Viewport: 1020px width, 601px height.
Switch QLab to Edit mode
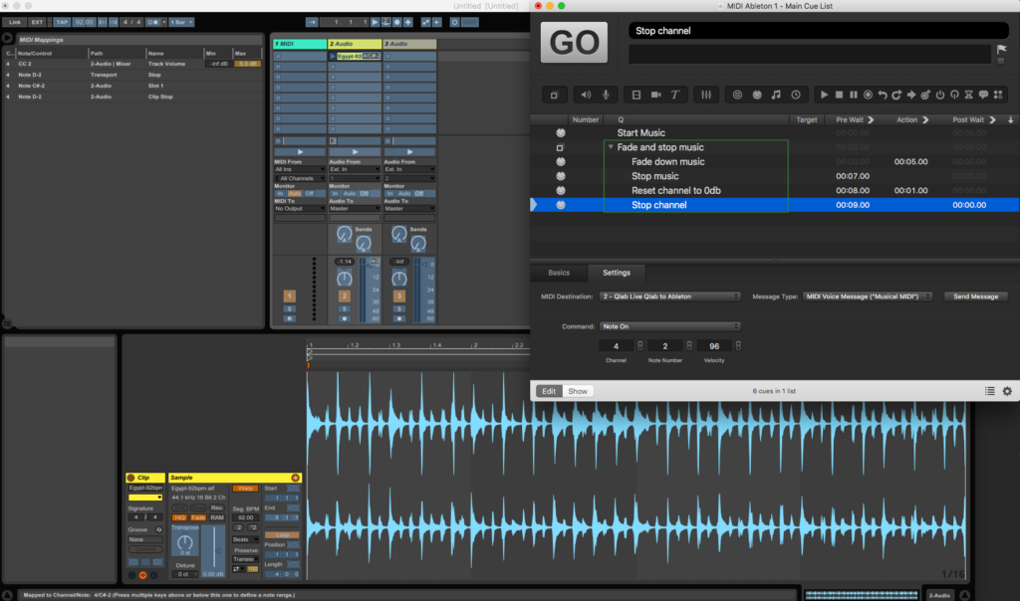pyautogui.click(x=549, y=391)
